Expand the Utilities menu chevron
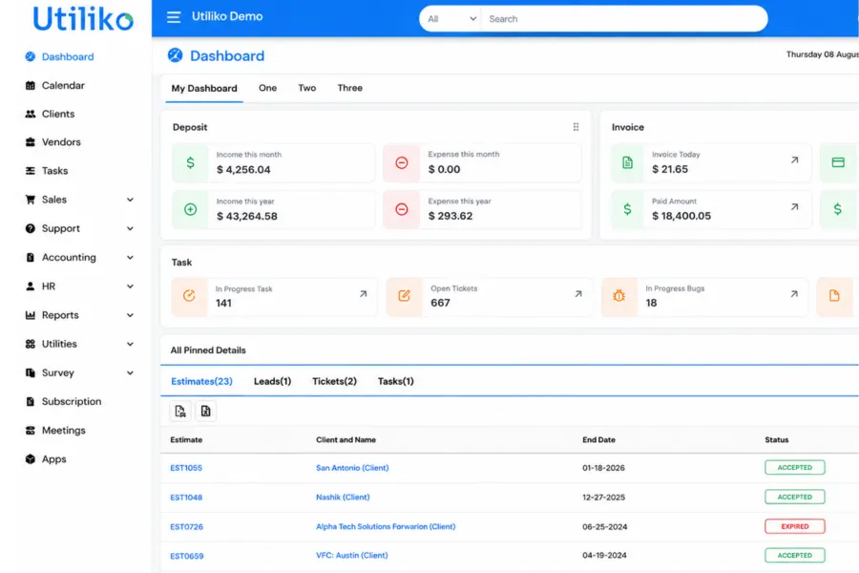The height and width of the screenshot is (573, 859). (x=130, y=344)
